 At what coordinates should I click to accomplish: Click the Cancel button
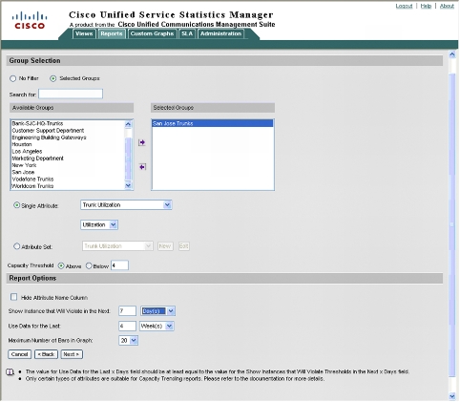pyautogui.click(x=19, y=354)
